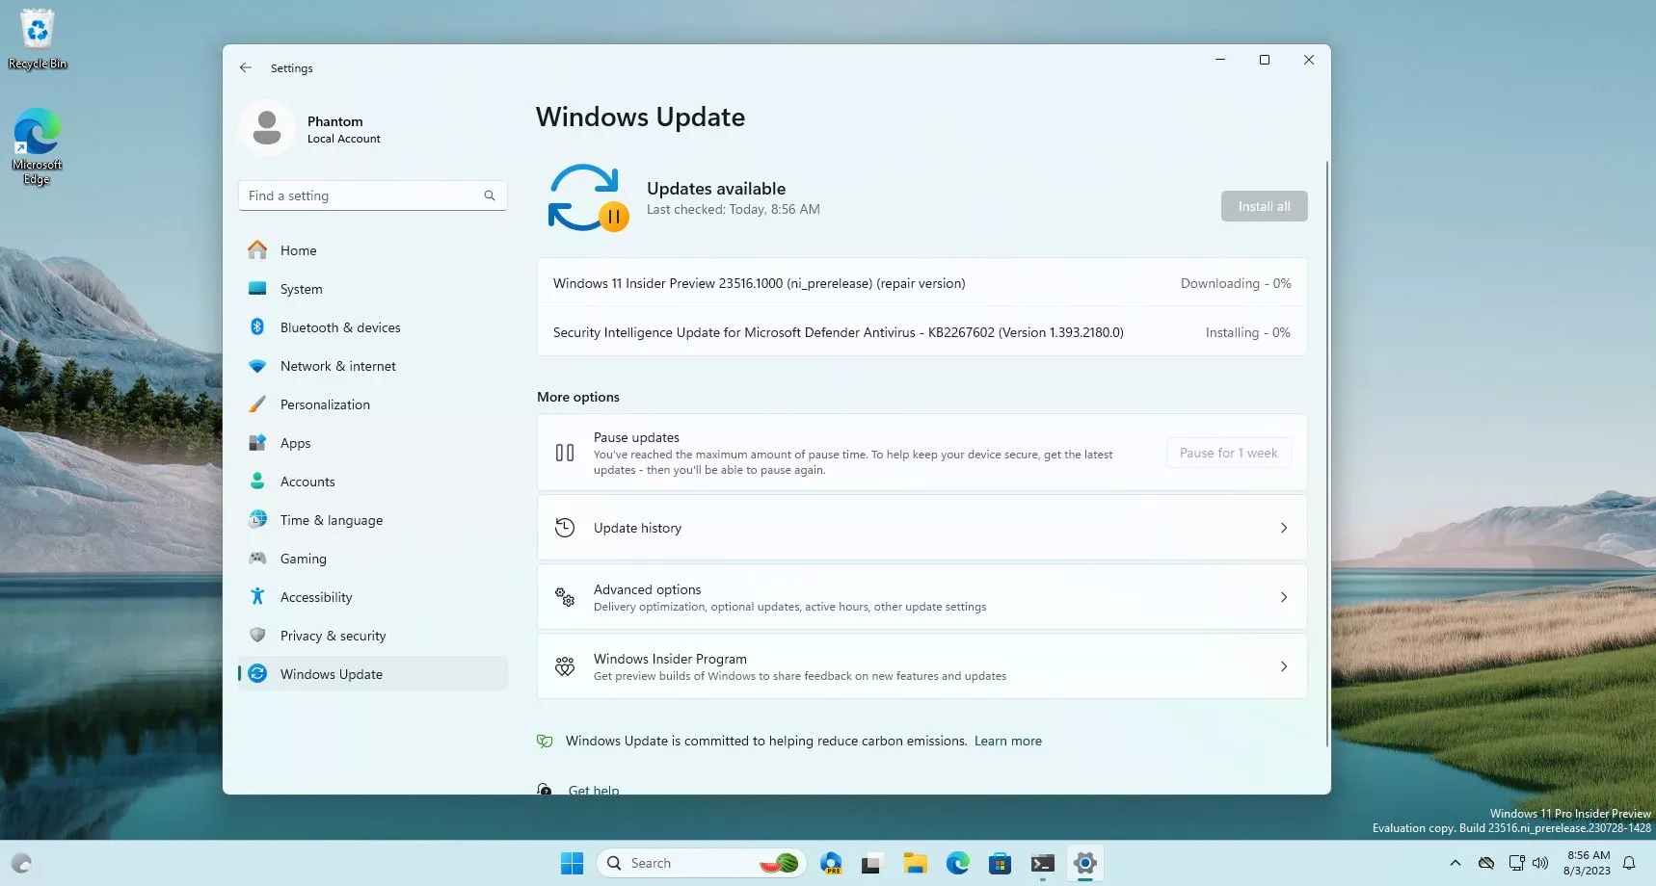This screenshot has width=1656, height=886.
Task: Click the taskbar Search box
Action: tap(701, 864)
